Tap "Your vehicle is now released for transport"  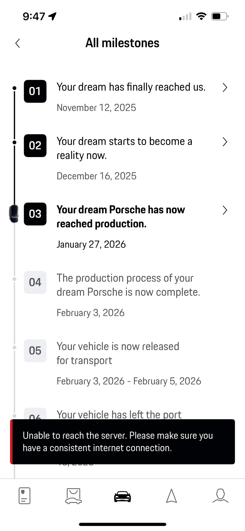[118, 353]
